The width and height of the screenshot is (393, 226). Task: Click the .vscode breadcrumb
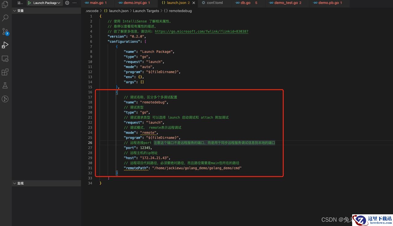point(92,11)
